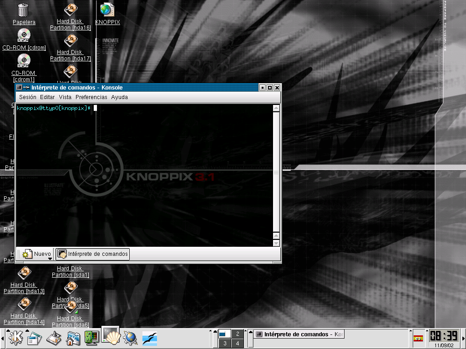Click the arrow handle left of the taskbar
Image resolution: width=466 pixels, height=349 pixels.
click(x=251, y=338)
